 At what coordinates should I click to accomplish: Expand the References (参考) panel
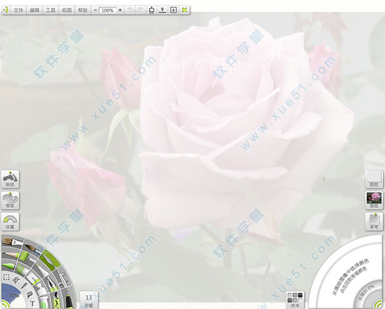tap(373, 222)
